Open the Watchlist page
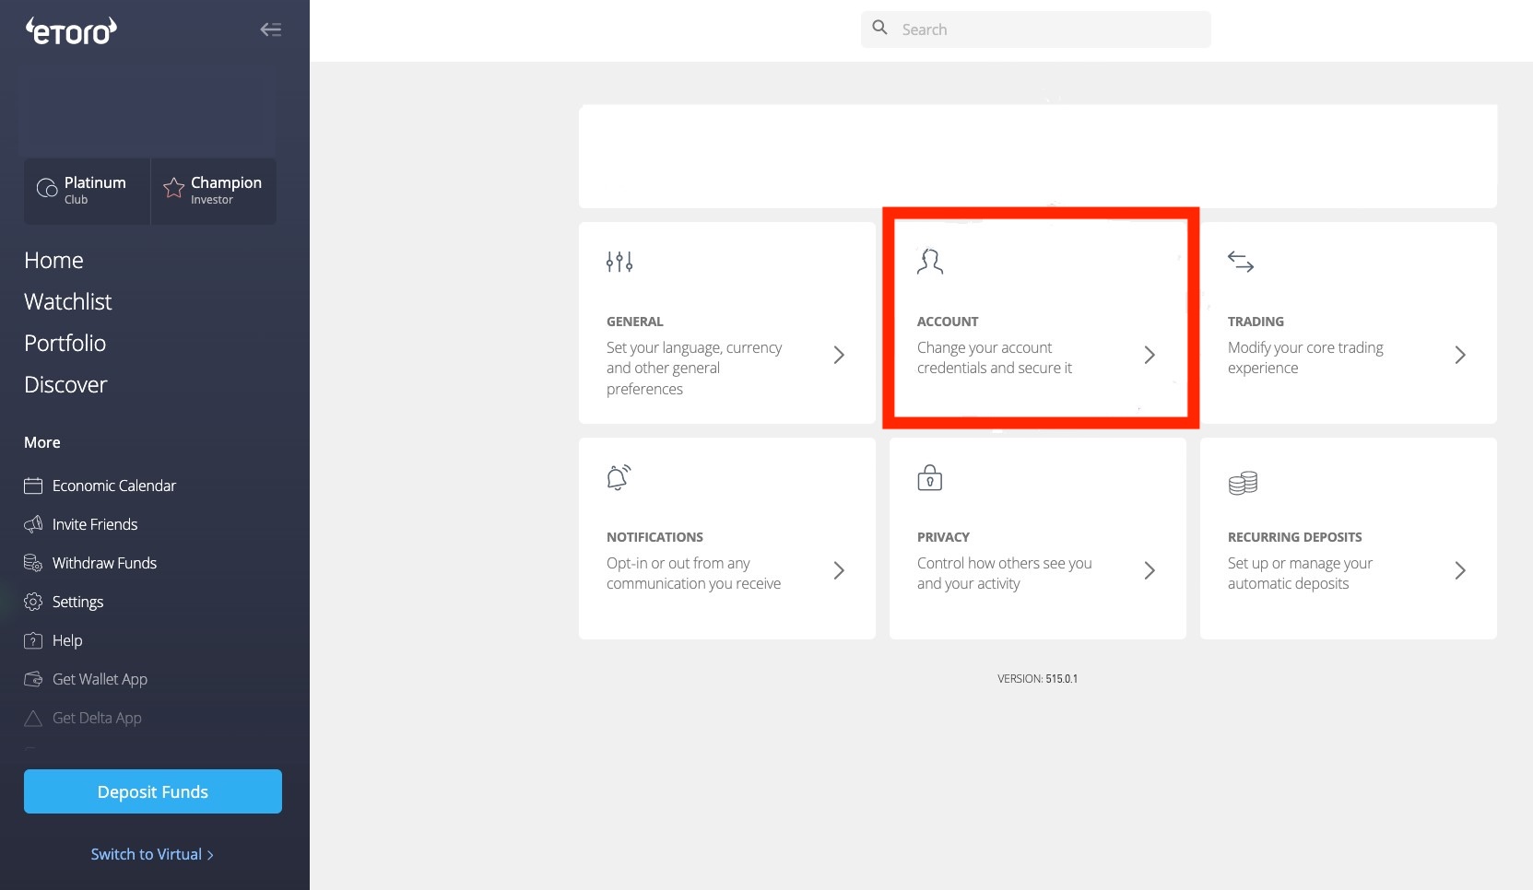The height and width of the screenshot is (890, 1533). pos(67,302)
